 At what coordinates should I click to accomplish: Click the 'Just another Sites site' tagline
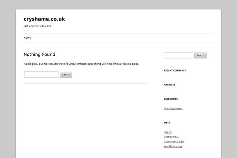pos(38,26)
